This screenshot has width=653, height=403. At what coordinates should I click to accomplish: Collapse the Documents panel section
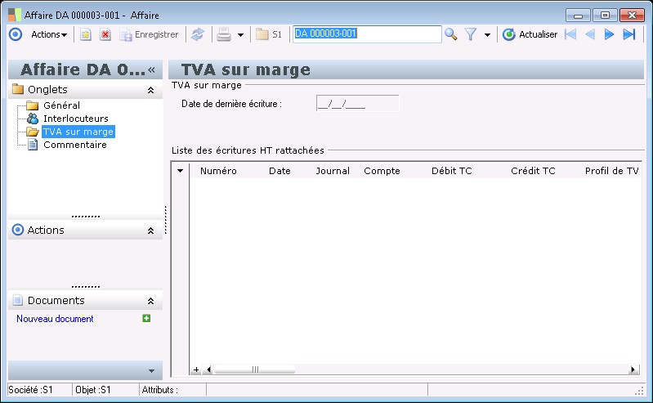pos(150,301)
